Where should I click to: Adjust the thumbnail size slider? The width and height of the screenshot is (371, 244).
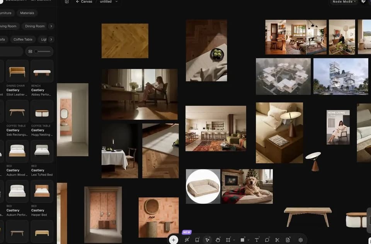(43, 52)
